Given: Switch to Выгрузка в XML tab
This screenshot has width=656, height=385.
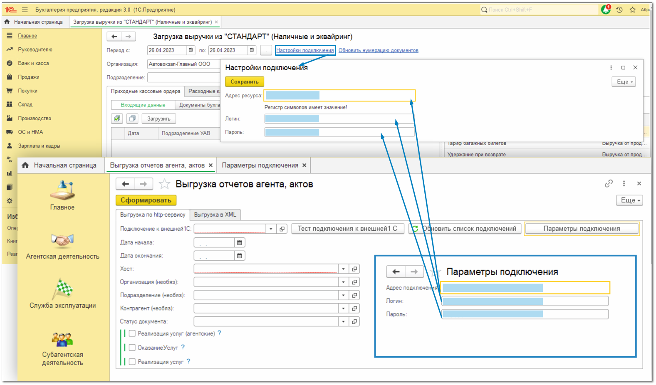Looking at the screenshot, I should (x=215, y=215).
